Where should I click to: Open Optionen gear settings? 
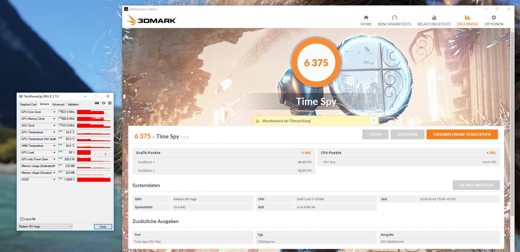(494, 21)
